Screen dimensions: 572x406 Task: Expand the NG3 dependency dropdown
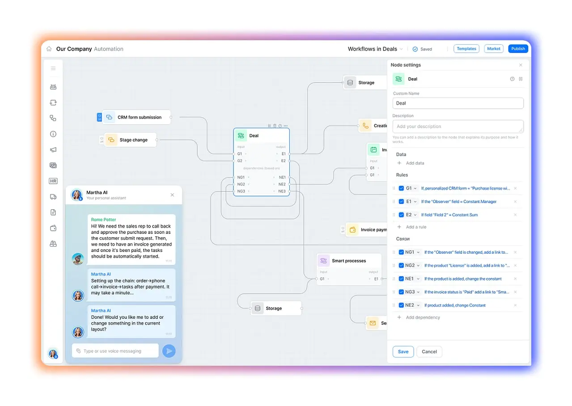tap(419, 292)
